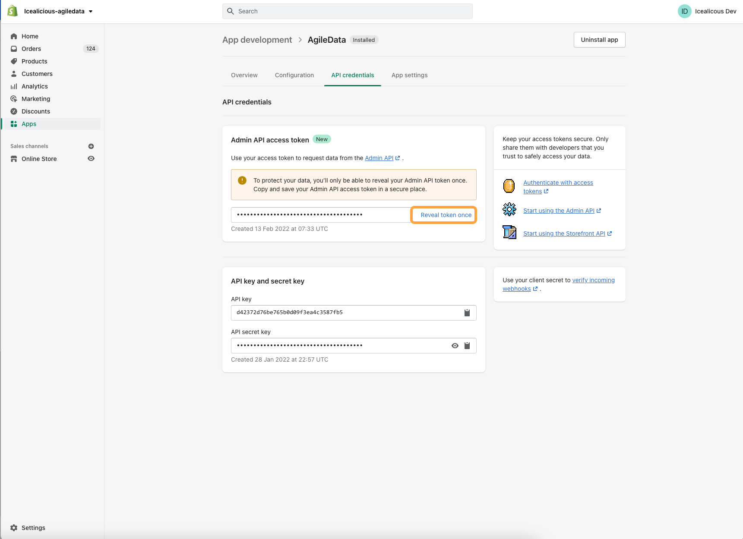Click the search magnifier icon

point(231,11)
